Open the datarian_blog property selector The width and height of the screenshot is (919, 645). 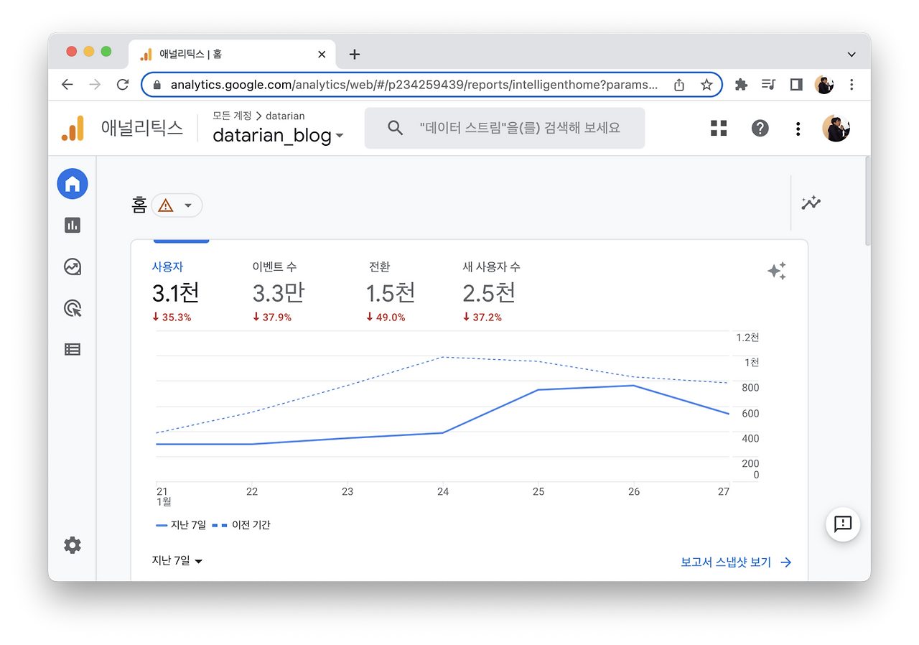coord(278,135)
